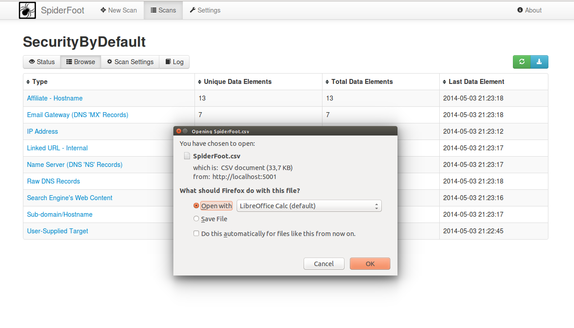574x328 pixels.
Task: Click timestamp 2014-05-03 21:23:16
Action: tap(473, 198)
